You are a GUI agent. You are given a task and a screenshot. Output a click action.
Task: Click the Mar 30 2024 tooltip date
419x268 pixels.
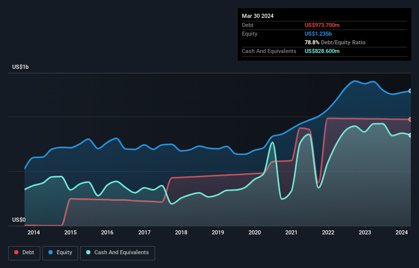[258, 16]
